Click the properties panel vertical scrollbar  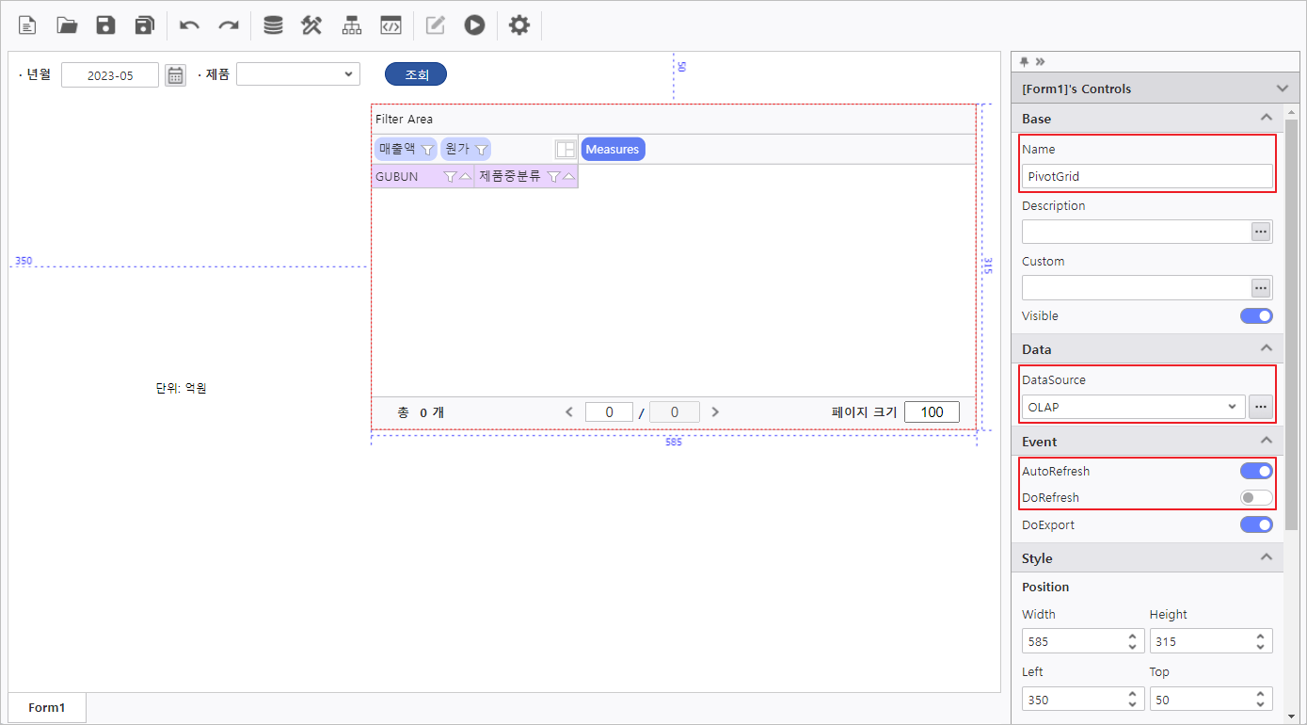[x=1291, y=325]
